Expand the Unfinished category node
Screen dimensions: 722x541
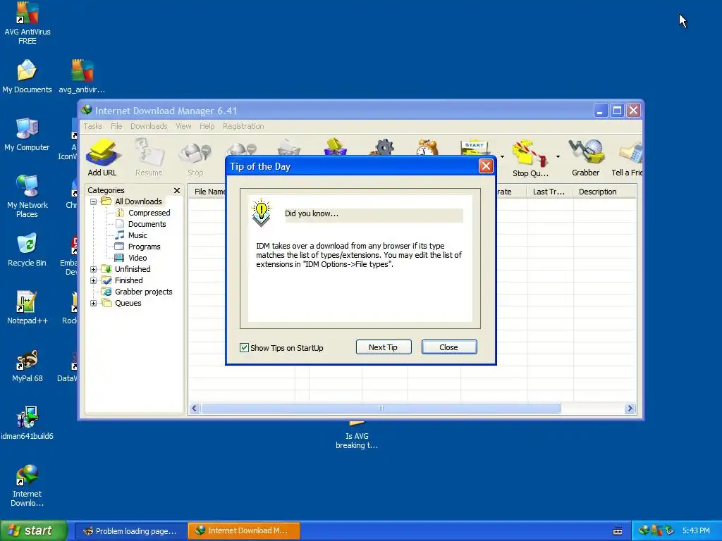coord(94,269)
